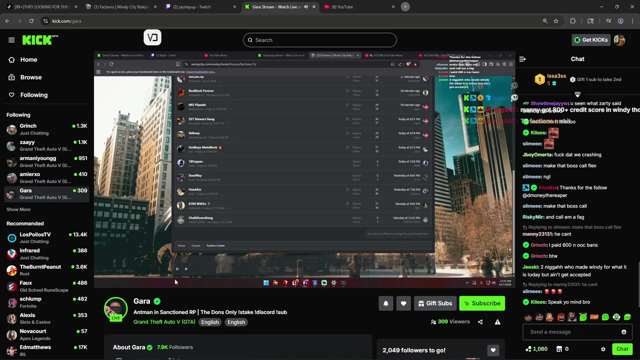Image resolution: width=640 pixels, height=360 pixels.
Task: Click RiskyMir username in chat
Action: [533, 217]
